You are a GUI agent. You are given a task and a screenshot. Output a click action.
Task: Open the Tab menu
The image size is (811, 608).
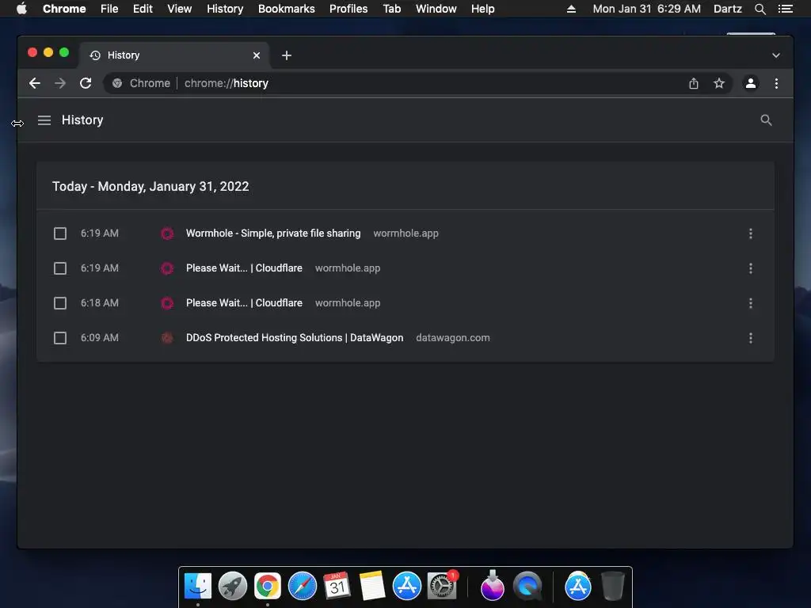[392, 9]
